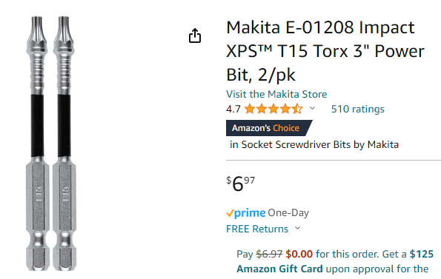The image size is (441, 279).
Task: Click the blue prime wordmark
Action: click(x=250, y=213)
